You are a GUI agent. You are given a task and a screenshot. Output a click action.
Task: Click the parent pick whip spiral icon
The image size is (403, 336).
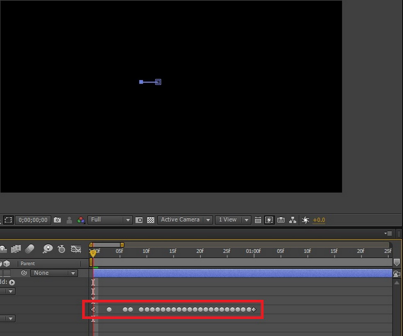24,273
